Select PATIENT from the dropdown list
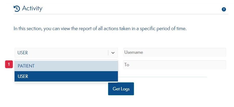 pos(66,66)
